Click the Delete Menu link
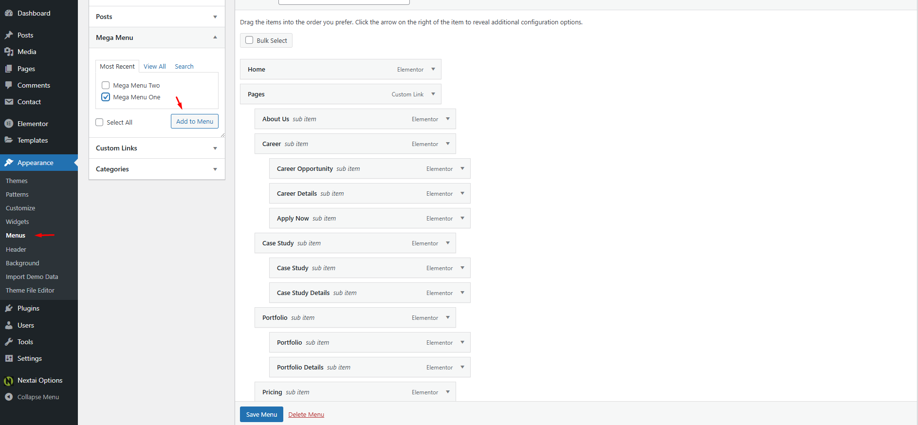Screen dimensions: 918x425 (x=306, y=415)
